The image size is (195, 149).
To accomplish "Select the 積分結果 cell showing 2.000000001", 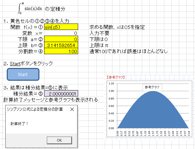I will (61, 94).
